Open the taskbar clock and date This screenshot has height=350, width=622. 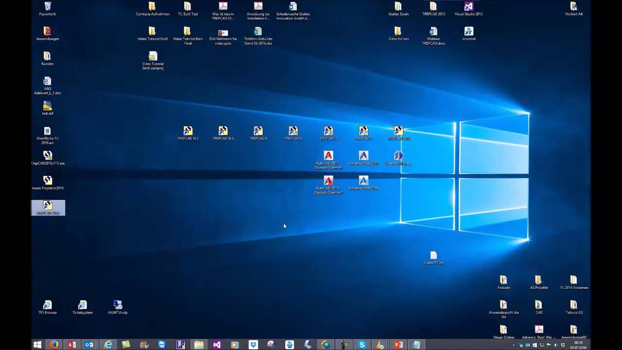[577, 345]
